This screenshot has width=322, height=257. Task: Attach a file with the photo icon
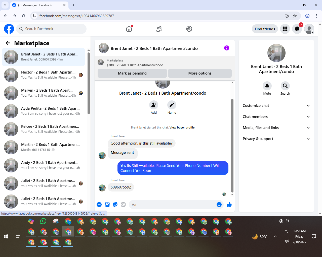click(107, 205)
